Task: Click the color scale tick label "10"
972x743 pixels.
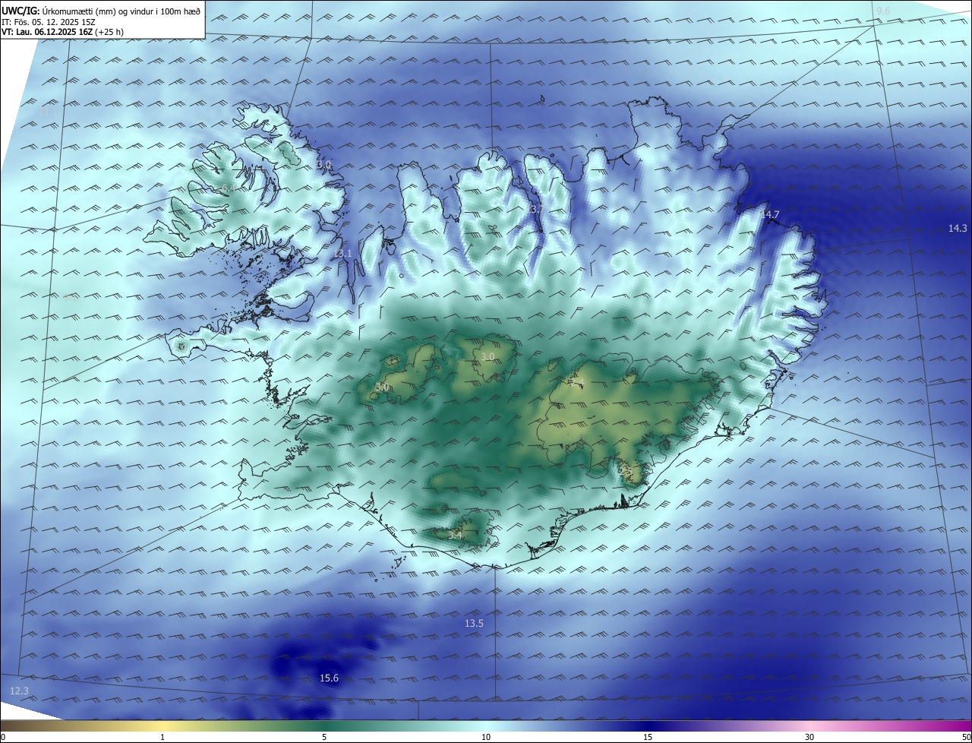Action: pyautogui.click(x=486, y=737)
